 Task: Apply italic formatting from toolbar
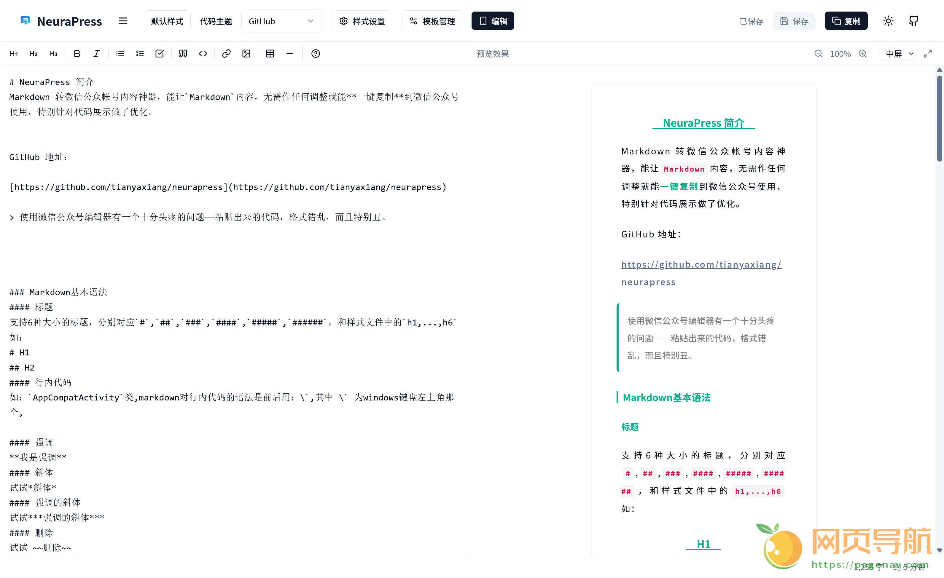click(x=96, y=54)
